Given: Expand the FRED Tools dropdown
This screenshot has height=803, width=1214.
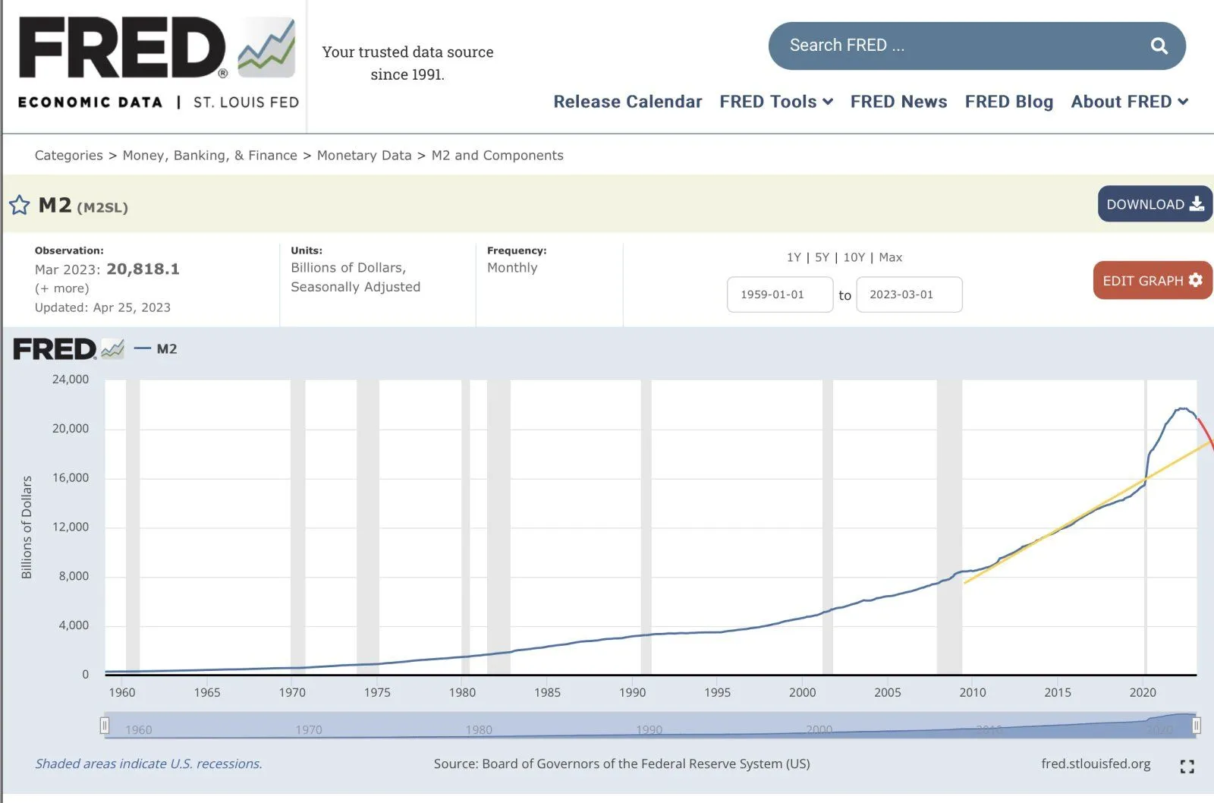Looking at the screenshot, I should [775, 102].
